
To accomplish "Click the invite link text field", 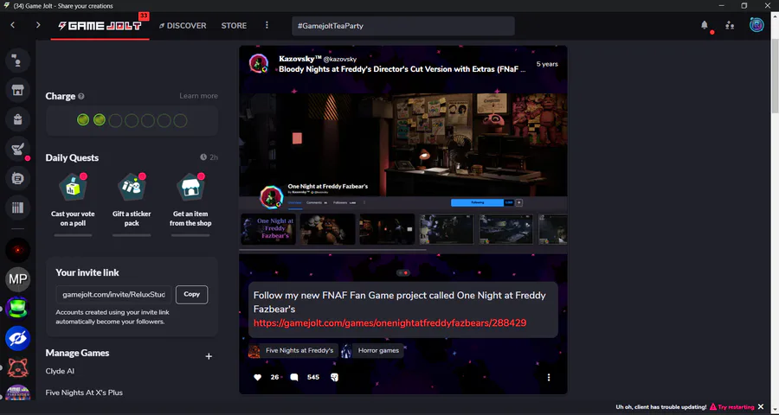I will [113, 294].
